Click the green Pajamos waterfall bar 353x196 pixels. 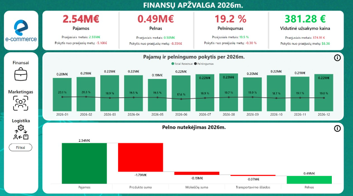tap(84, 163)
